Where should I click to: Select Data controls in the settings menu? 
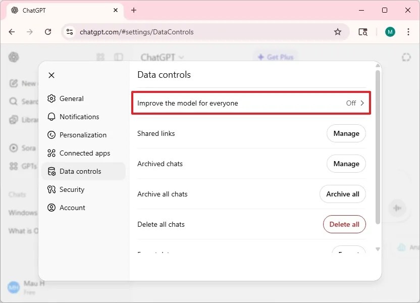[79, 171]
